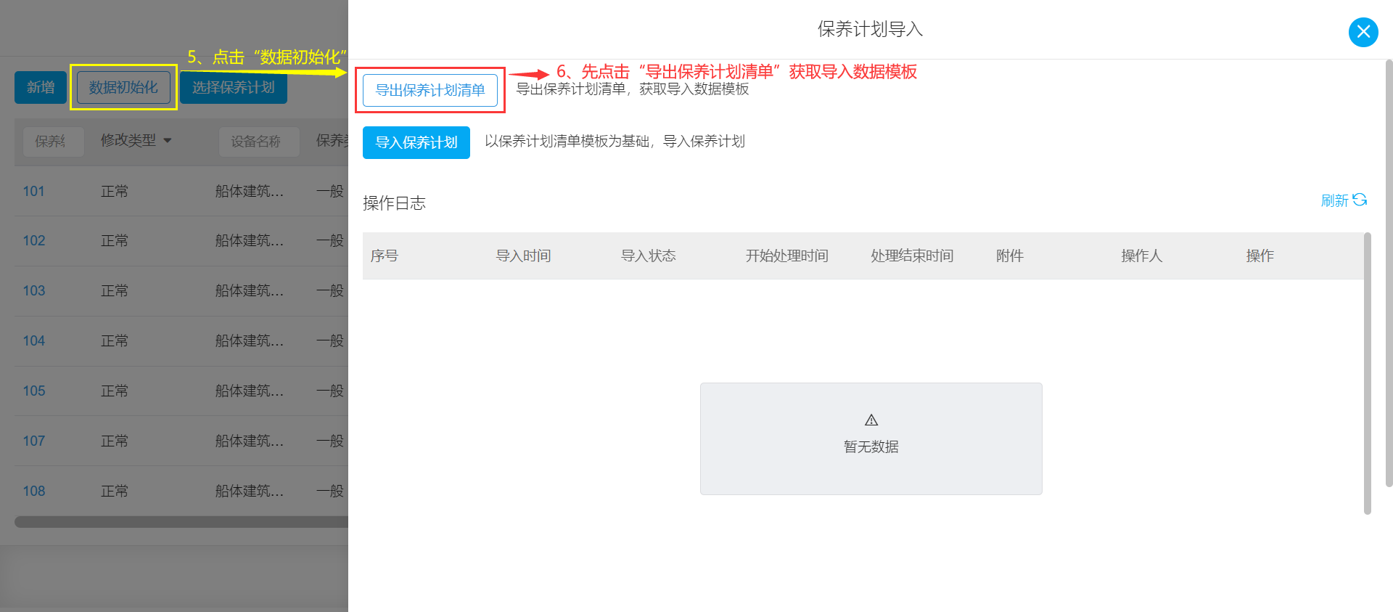The image size is (1393, 612).
Task: Click the 操作人 column header
Action: coord(1142,256)
